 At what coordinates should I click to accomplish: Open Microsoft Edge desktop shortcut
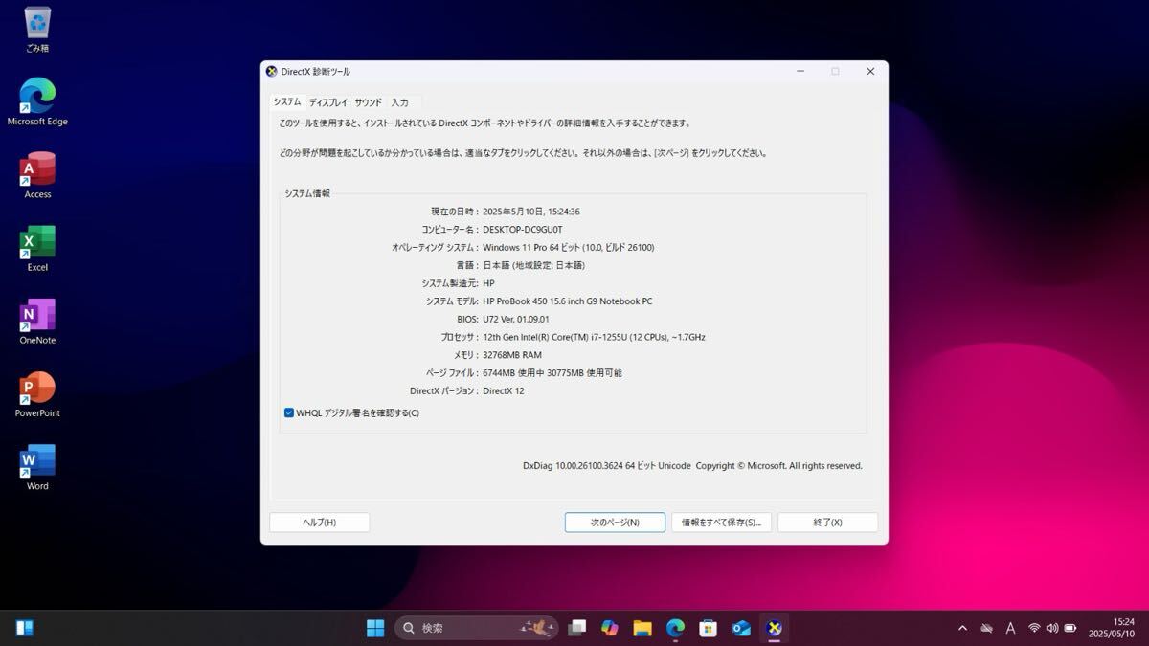37,101
